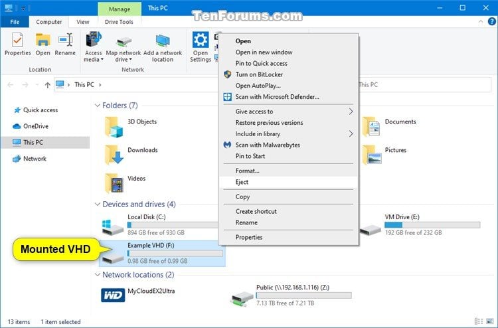Click This PC in address bar
This screenshot has height=328, width=498.
(x=84, y=85)
